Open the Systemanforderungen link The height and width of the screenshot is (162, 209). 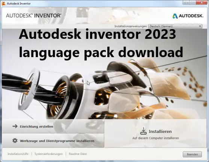point(48,154)
